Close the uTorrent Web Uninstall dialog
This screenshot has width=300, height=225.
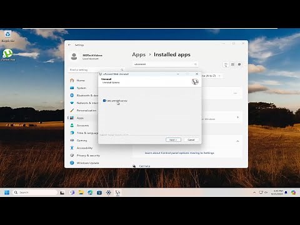(x=197, y=74)
